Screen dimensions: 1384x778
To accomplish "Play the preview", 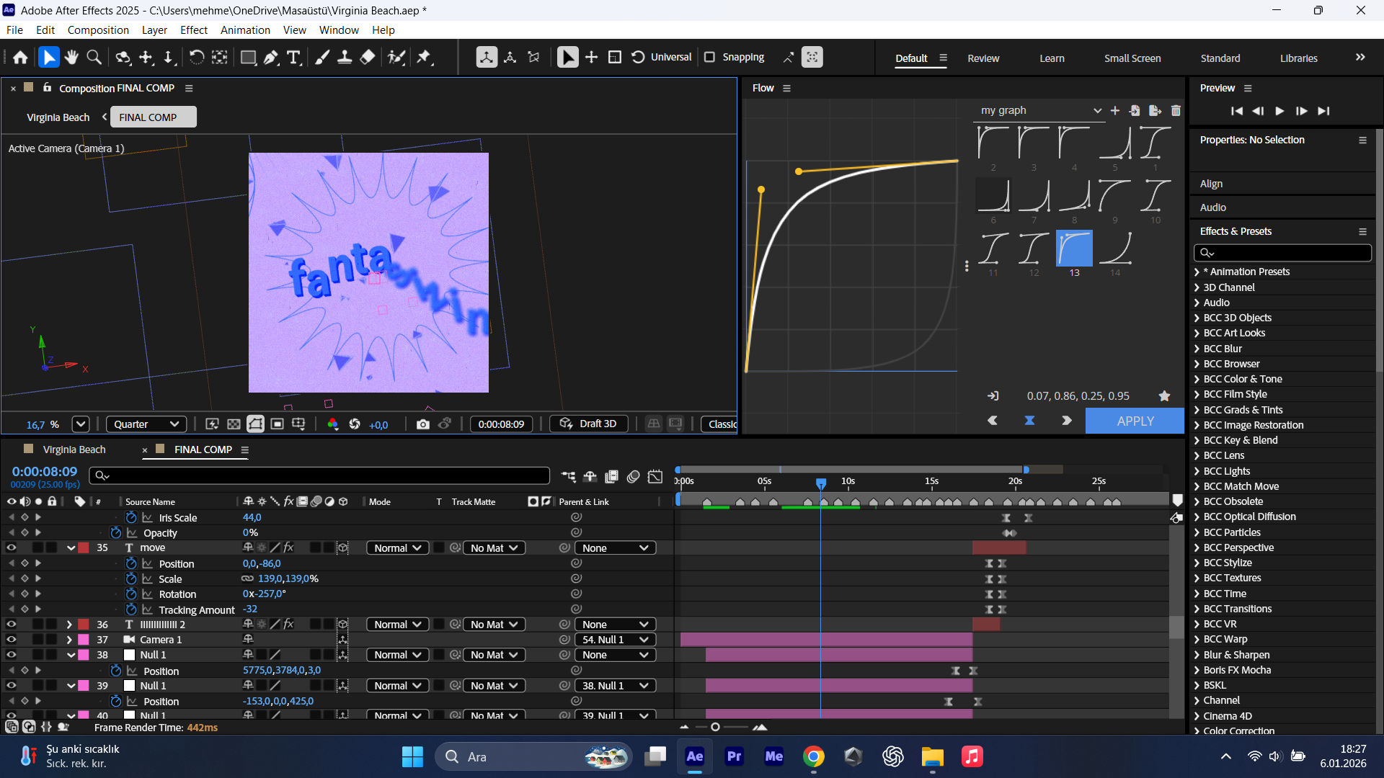I will pyautogui.click(x=1279, y=111).
